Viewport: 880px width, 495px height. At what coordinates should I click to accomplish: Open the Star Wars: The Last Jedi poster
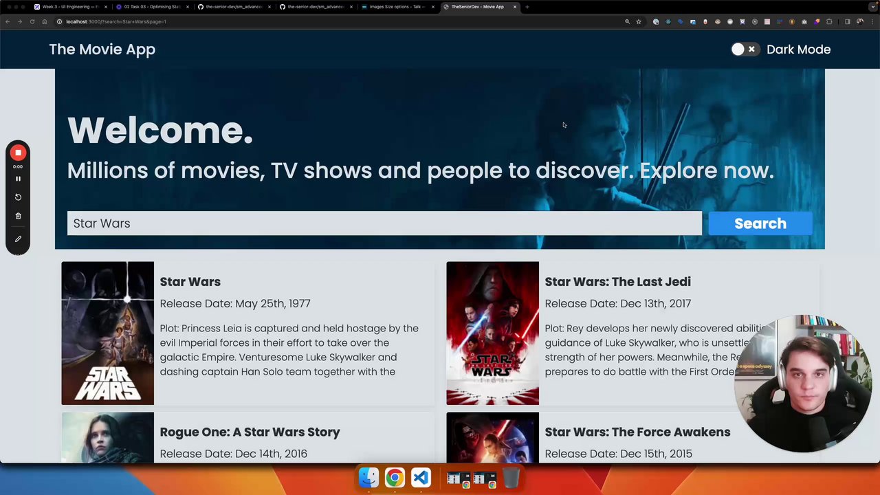[493, 333]
